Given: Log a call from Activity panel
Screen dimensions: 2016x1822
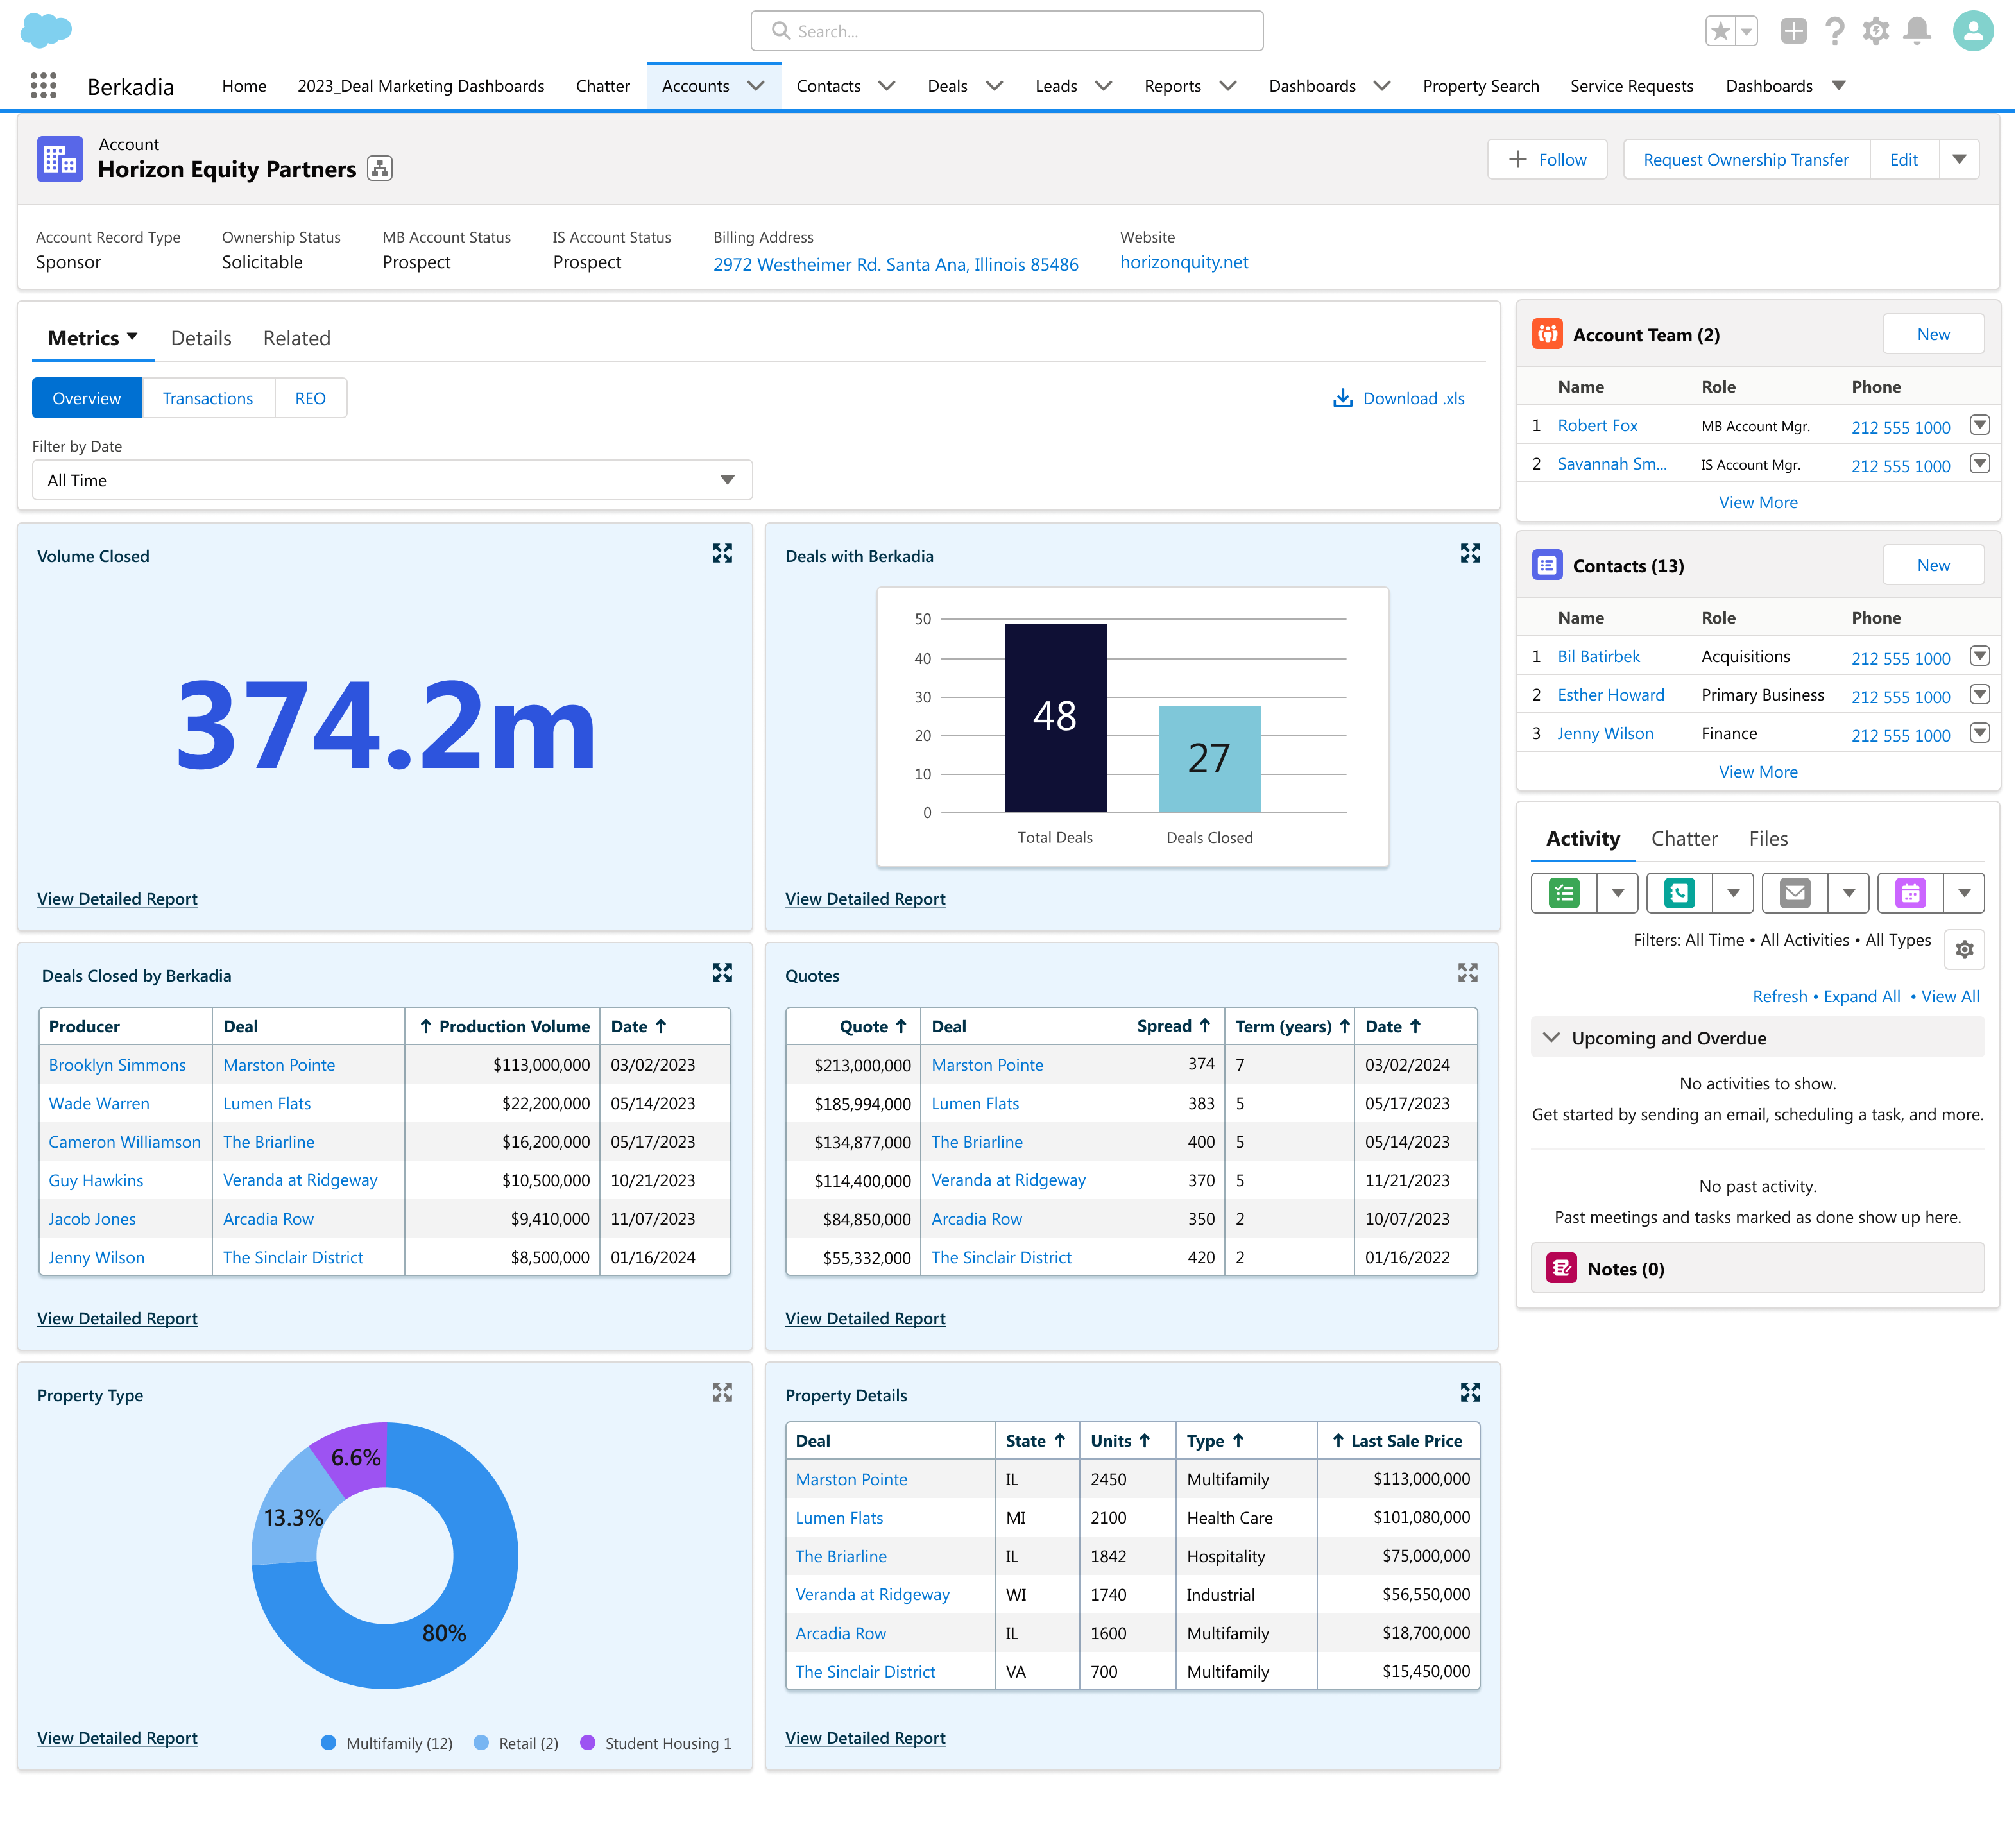Looking at the screenshot, I should (x=1679, y=893).
